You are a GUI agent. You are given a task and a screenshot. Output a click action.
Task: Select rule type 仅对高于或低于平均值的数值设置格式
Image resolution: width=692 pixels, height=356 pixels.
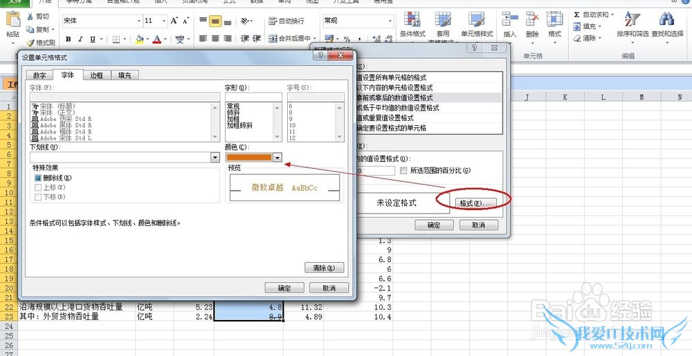429,108
